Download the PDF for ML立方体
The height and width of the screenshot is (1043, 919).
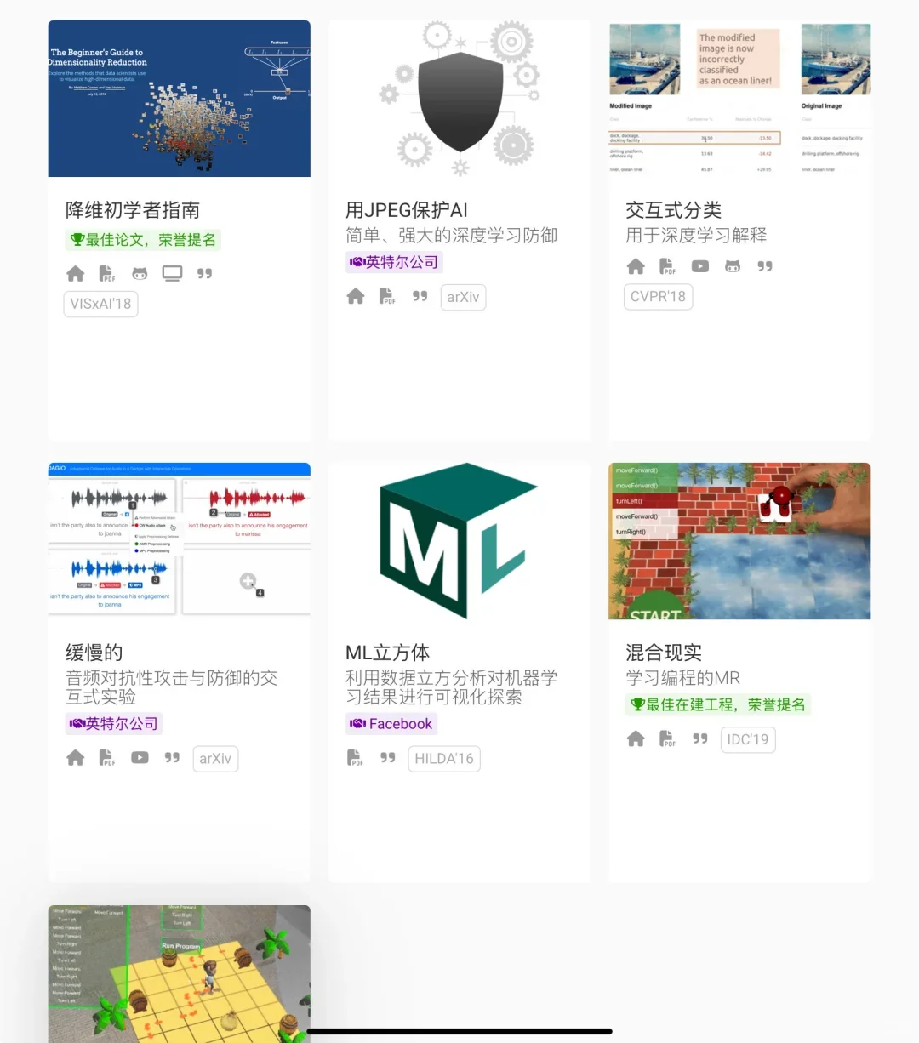pos(355,757)
